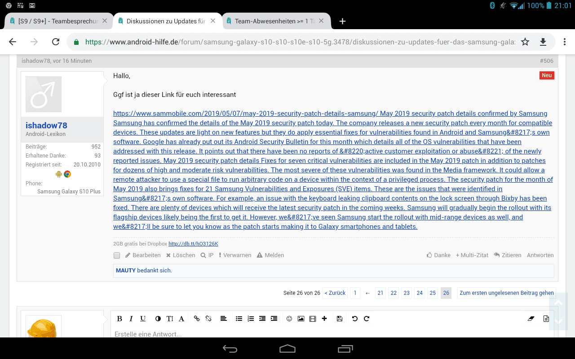575x359 pixels.
Task: Open the text color picker icon
Action: point(158,319)
